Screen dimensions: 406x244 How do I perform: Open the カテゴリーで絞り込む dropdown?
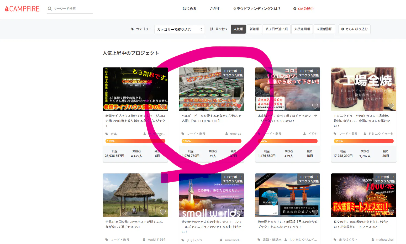tap(180, 29)
